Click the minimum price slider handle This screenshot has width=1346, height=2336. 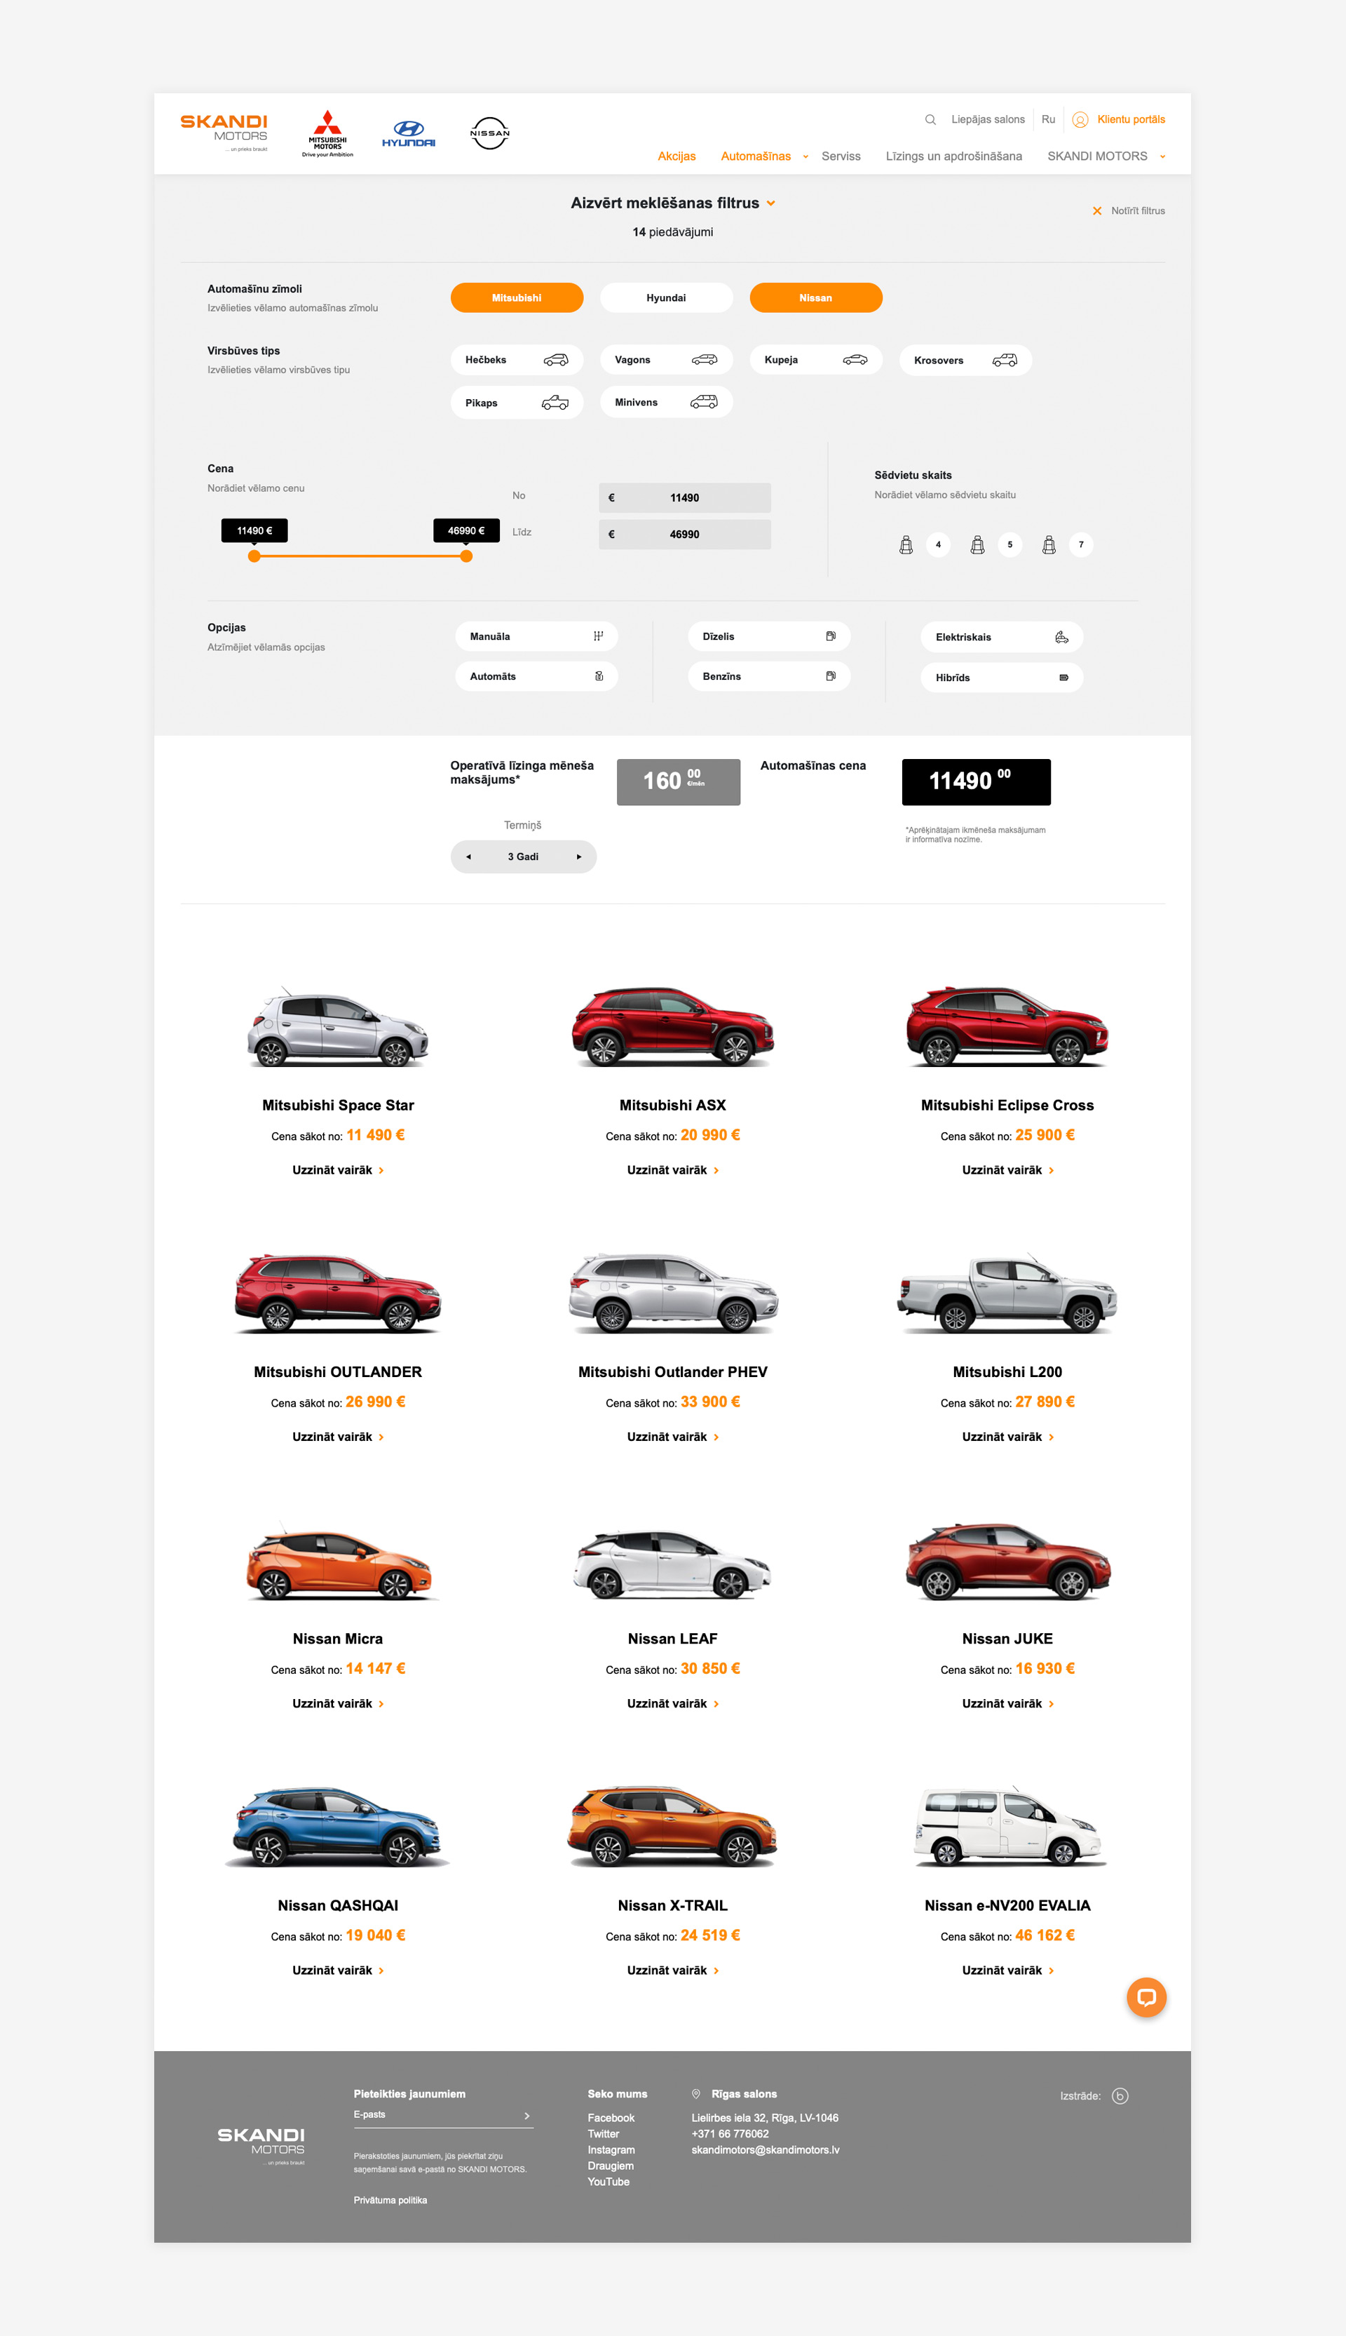[254, 556]
